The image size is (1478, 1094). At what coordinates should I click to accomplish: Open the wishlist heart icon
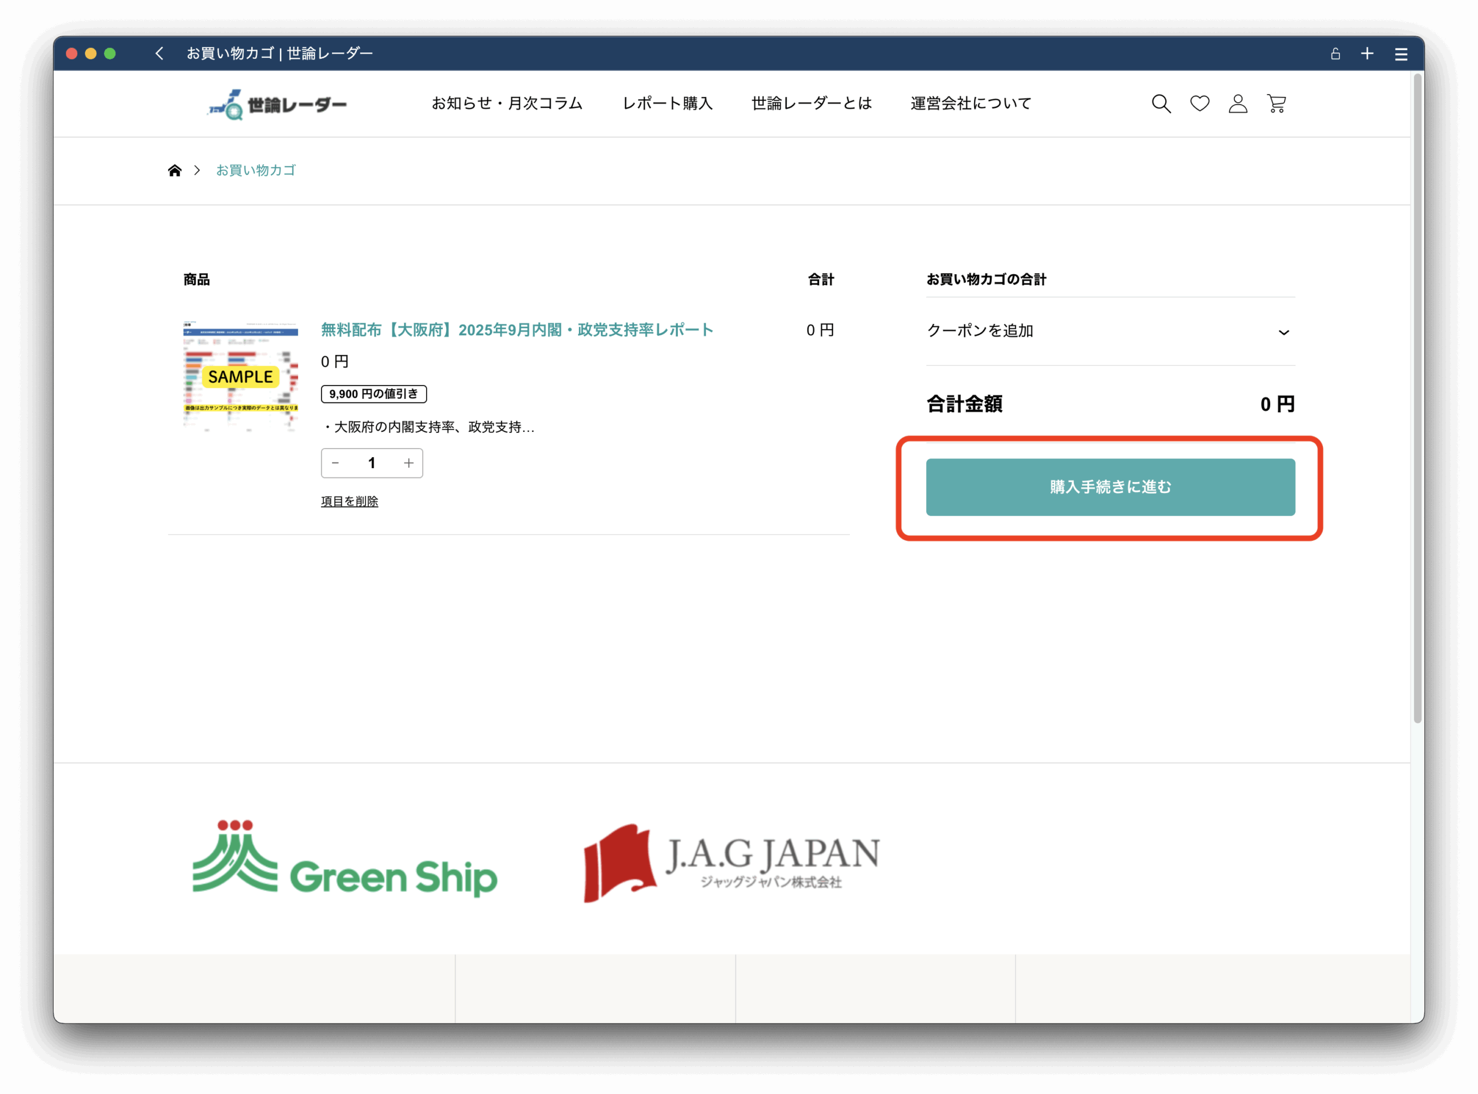[1199, 104]
